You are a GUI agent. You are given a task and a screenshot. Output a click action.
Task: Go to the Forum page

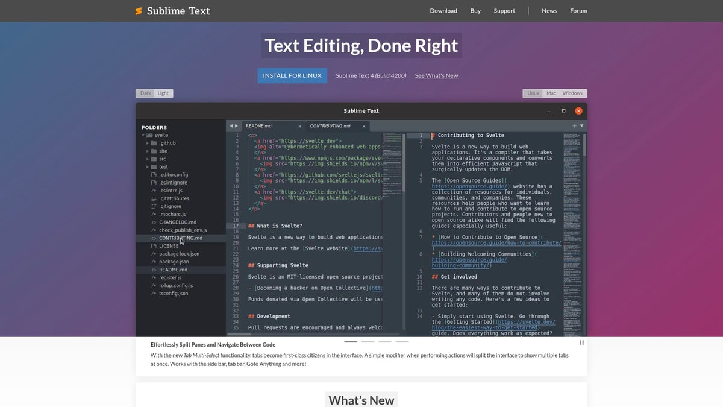[x=578, y=11]
